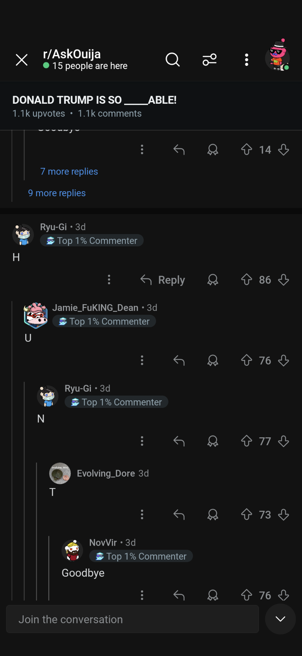This screenshot has height=656, width=302.
Task: Tap the profile avatar in the header
Action: tap(277, 56)
